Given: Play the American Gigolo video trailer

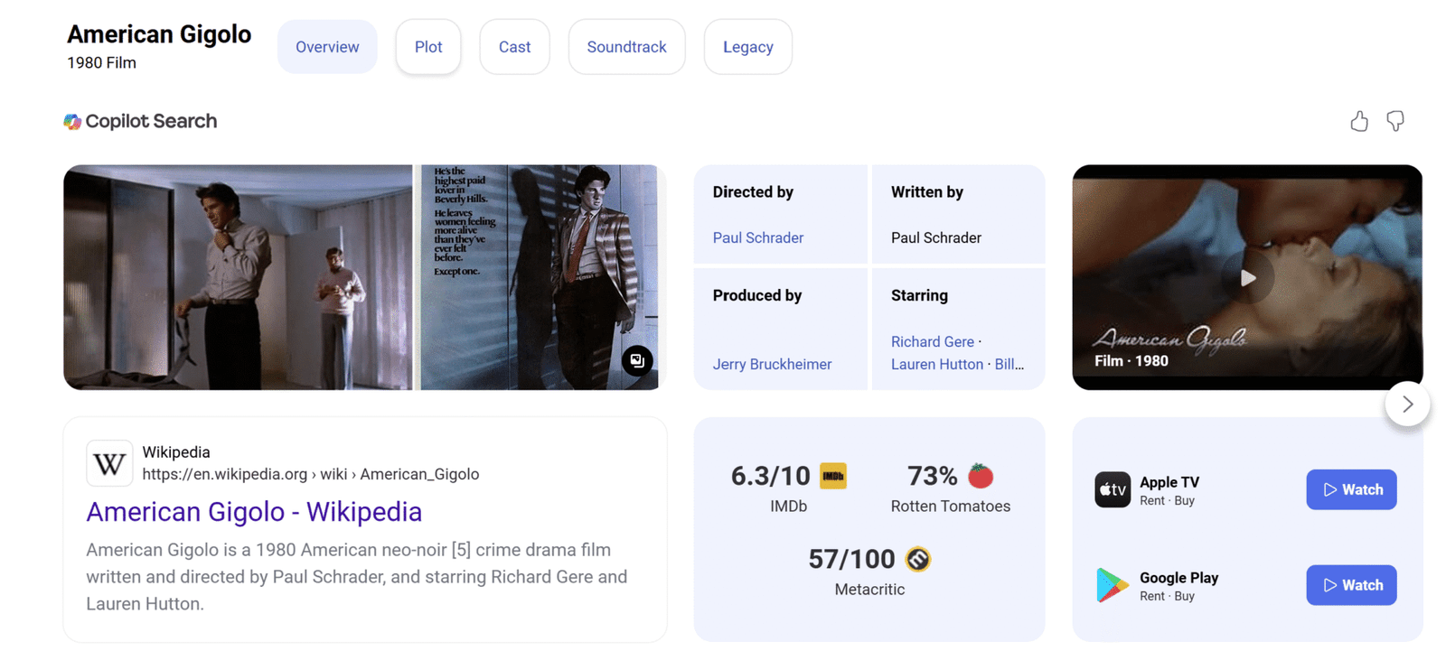Looking at the screenshot, I should (1247, 277).
